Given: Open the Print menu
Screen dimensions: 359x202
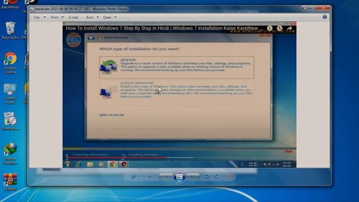Looking at the screenshot, I should tap(54, 17).
